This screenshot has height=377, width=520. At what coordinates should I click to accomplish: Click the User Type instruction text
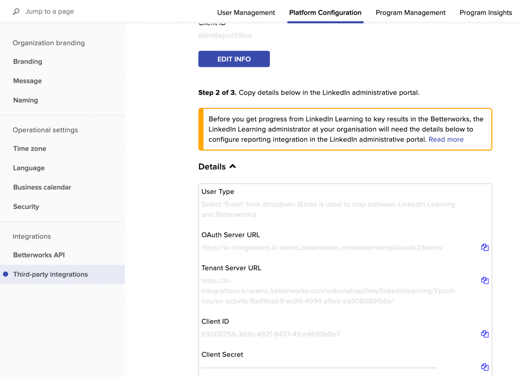(x=328, y=210)
